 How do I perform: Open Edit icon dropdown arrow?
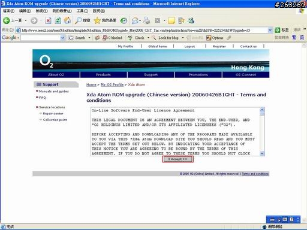(164, 20)
